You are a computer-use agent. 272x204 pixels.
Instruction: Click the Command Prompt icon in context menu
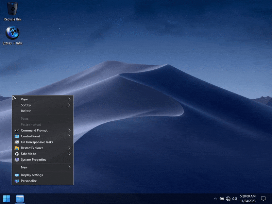pyautogui.click(x=17, y=131)
